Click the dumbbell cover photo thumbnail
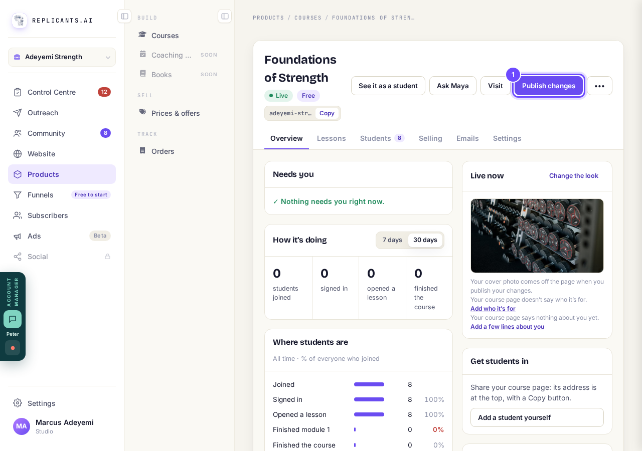Screen dimensions: 642x451 pyautogui.click(x=537, y=236)
